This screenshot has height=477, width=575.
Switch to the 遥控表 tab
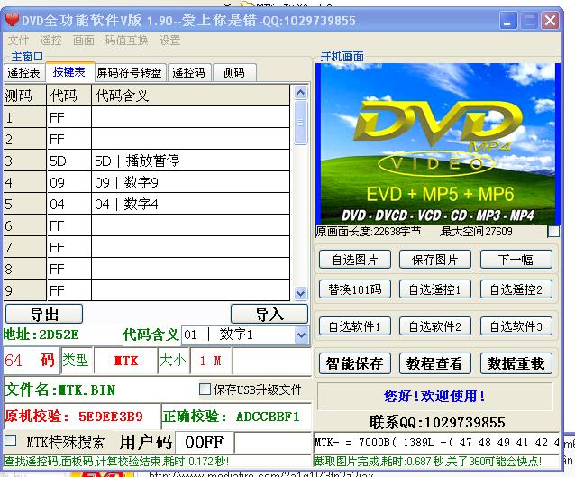coord(23,73)
